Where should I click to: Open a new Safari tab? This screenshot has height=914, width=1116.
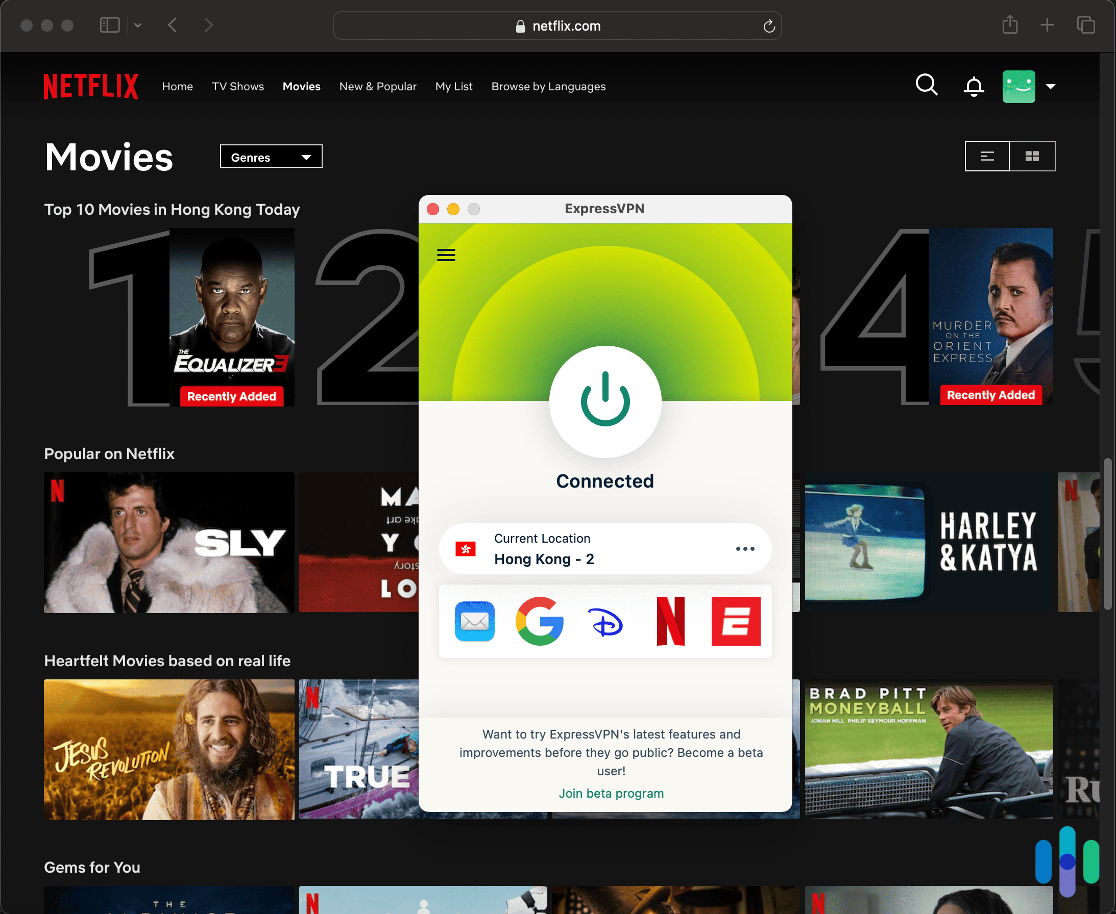pos(1047,25)
